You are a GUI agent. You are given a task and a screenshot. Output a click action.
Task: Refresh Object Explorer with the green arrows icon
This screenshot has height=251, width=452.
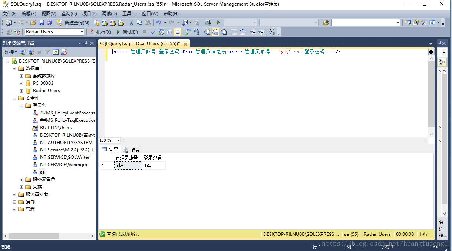(56, 52)
